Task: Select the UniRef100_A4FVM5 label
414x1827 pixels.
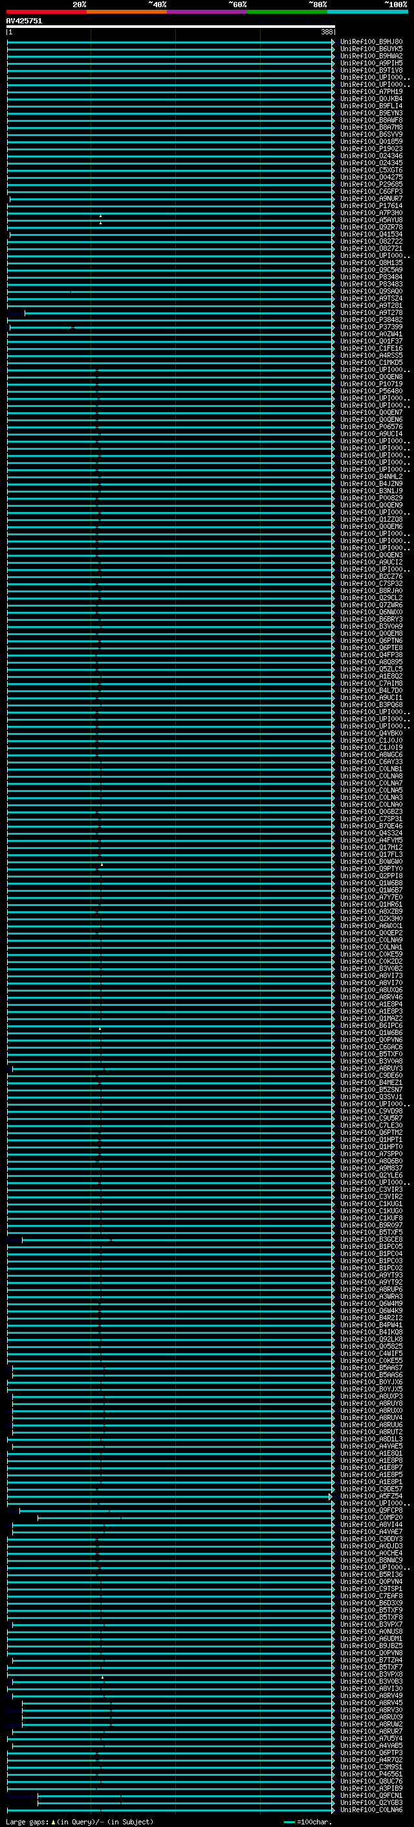Action: (x=371, y=840)
